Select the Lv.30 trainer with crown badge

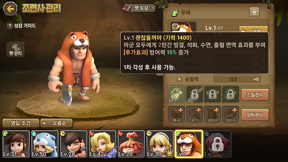coord(160,144)
